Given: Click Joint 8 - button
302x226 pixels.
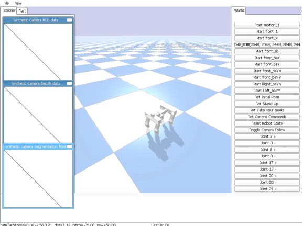Looking at the screenshot, I should coord(267,156).
